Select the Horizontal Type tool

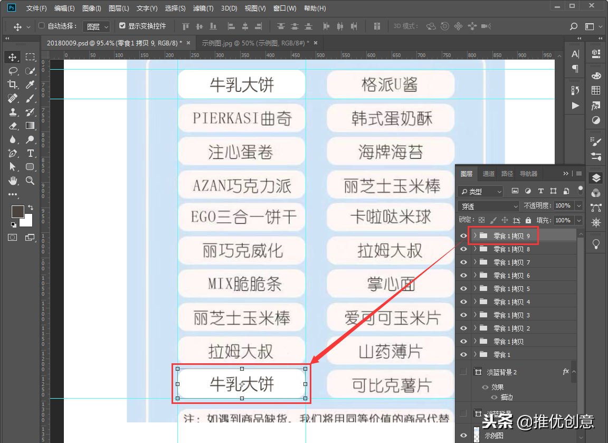click(30, 153)
